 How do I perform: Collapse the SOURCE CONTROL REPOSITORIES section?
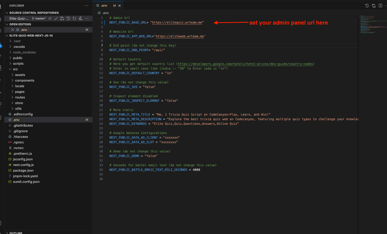point(7,13)
